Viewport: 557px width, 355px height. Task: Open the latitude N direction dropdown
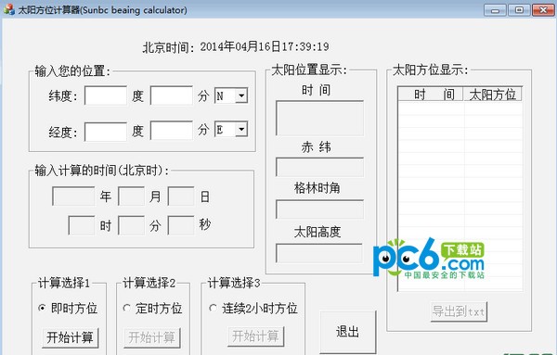pos(241,95)
